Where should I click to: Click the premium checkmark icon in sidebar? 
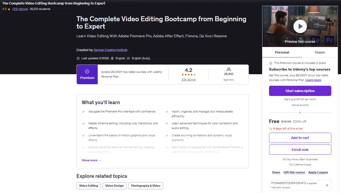point(271,63)
